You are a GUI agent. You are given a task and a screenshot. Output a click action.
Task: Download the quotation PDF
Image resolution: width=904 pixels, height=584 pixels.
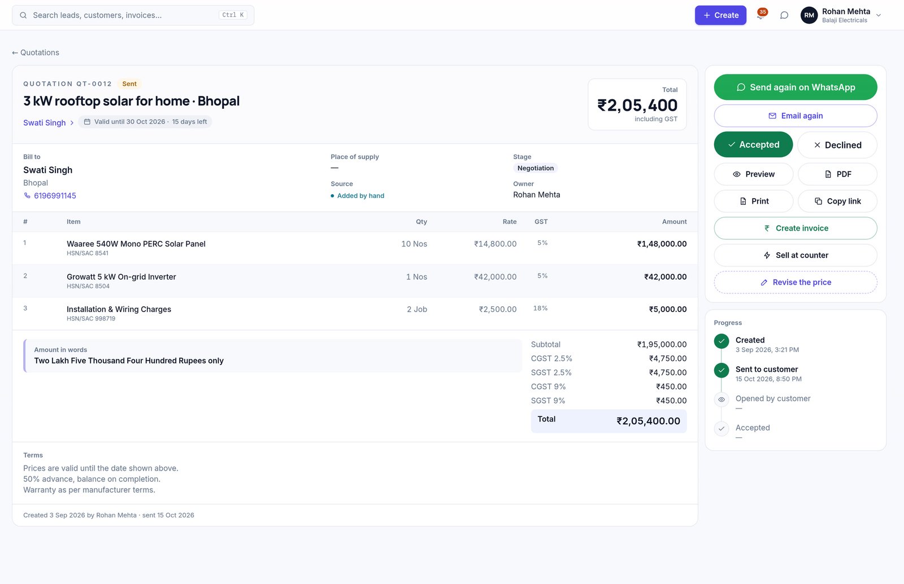coord(837,174)
